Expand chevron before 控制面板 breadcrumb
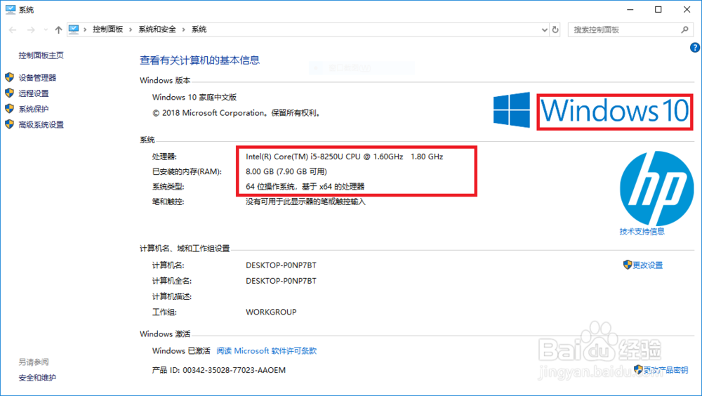 coord(85,29)
